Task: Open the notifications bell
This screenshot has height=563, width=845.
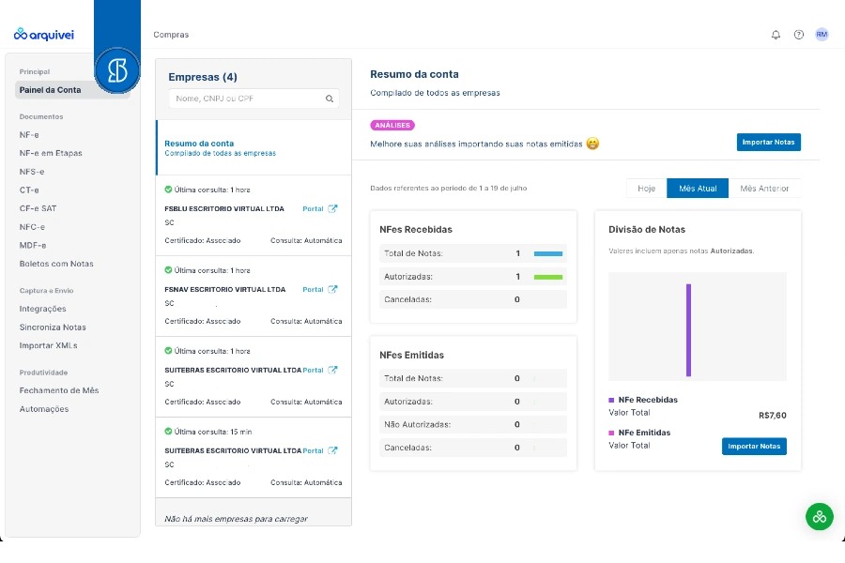Action: [776, 35]
